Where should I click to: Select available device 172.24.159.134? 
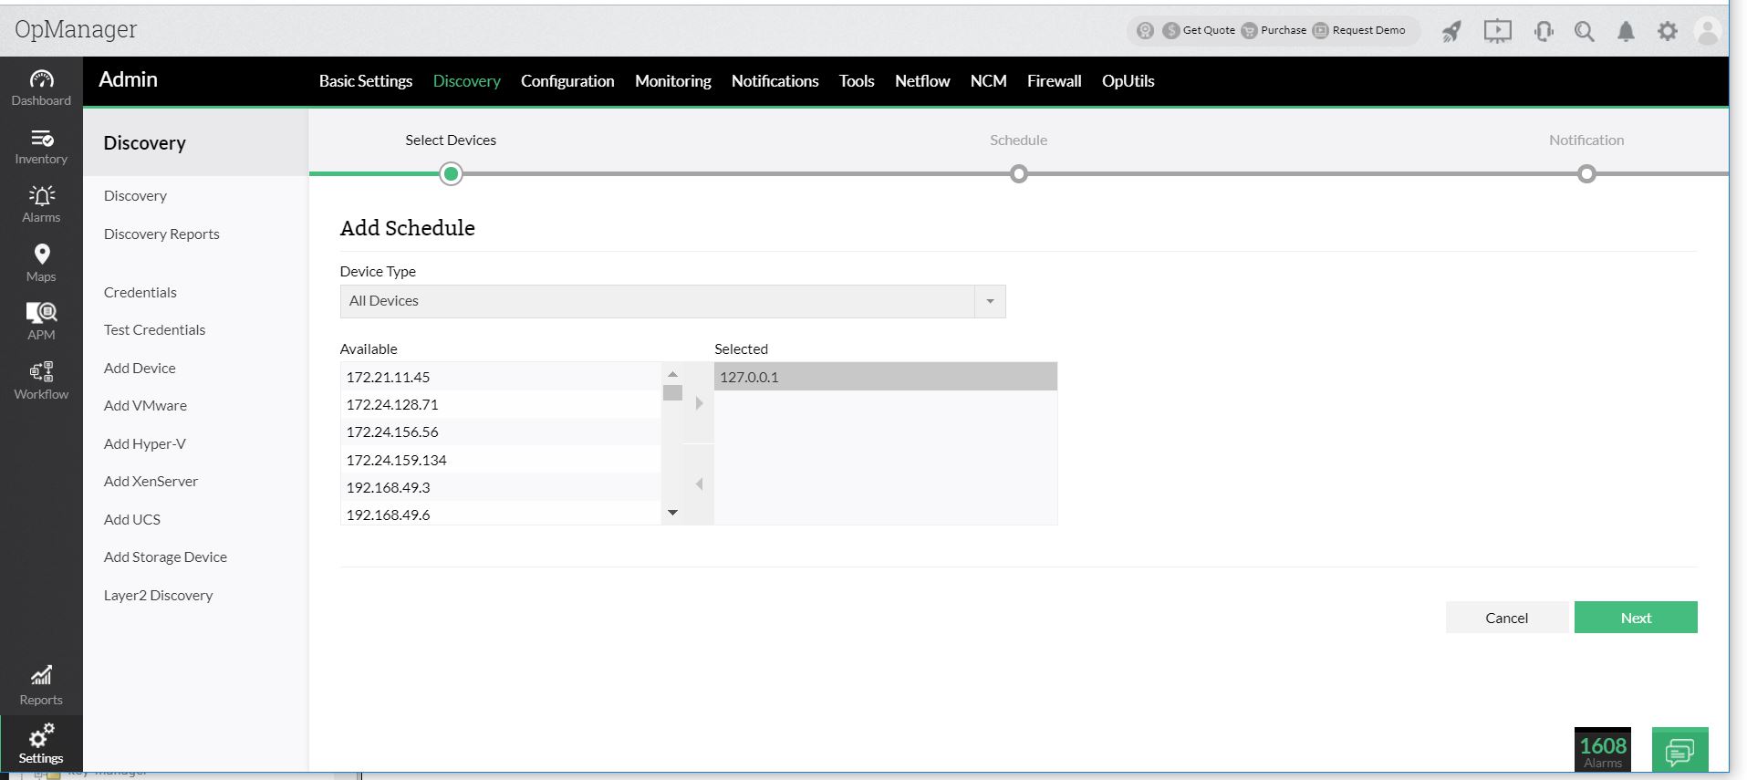click(501, 460)
